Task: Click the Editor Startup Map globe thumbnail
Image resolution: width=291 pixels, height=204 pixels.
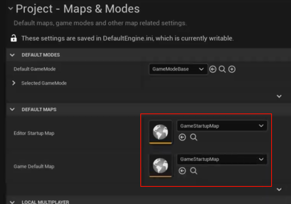Action: point(161,132)
